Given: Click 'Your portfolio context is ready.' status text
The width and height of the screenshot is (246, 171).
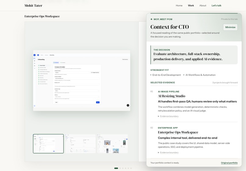Looking at the screenshot, I should coord(165,163).
